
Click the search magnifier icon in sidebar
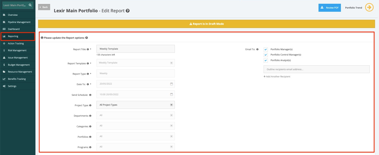click(30, 5)
